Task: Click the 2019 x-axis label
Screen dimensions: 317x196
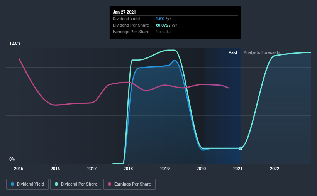Action: click(165, 169)
